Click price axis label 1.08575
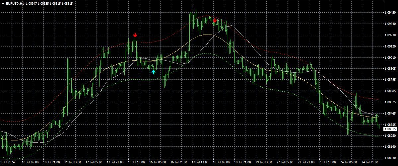398x166 pixels. pyautogui.click(x=390, y=102)
